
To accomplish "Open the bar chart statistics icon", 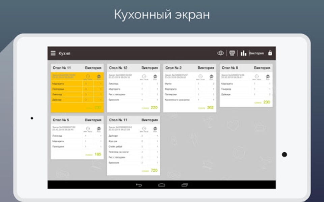I will (243, 53).
